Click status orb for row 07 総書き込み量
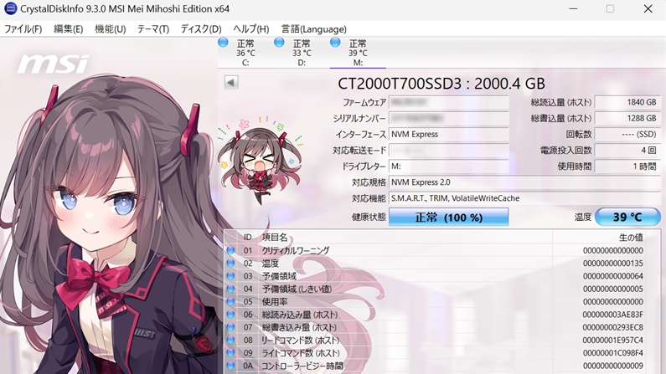 (x=230, y=327)
